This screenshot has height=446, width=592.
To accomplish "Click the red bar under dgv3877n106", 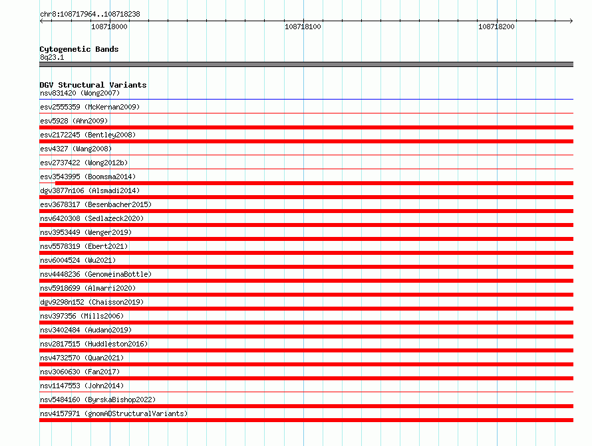I will tap(306, 197).
